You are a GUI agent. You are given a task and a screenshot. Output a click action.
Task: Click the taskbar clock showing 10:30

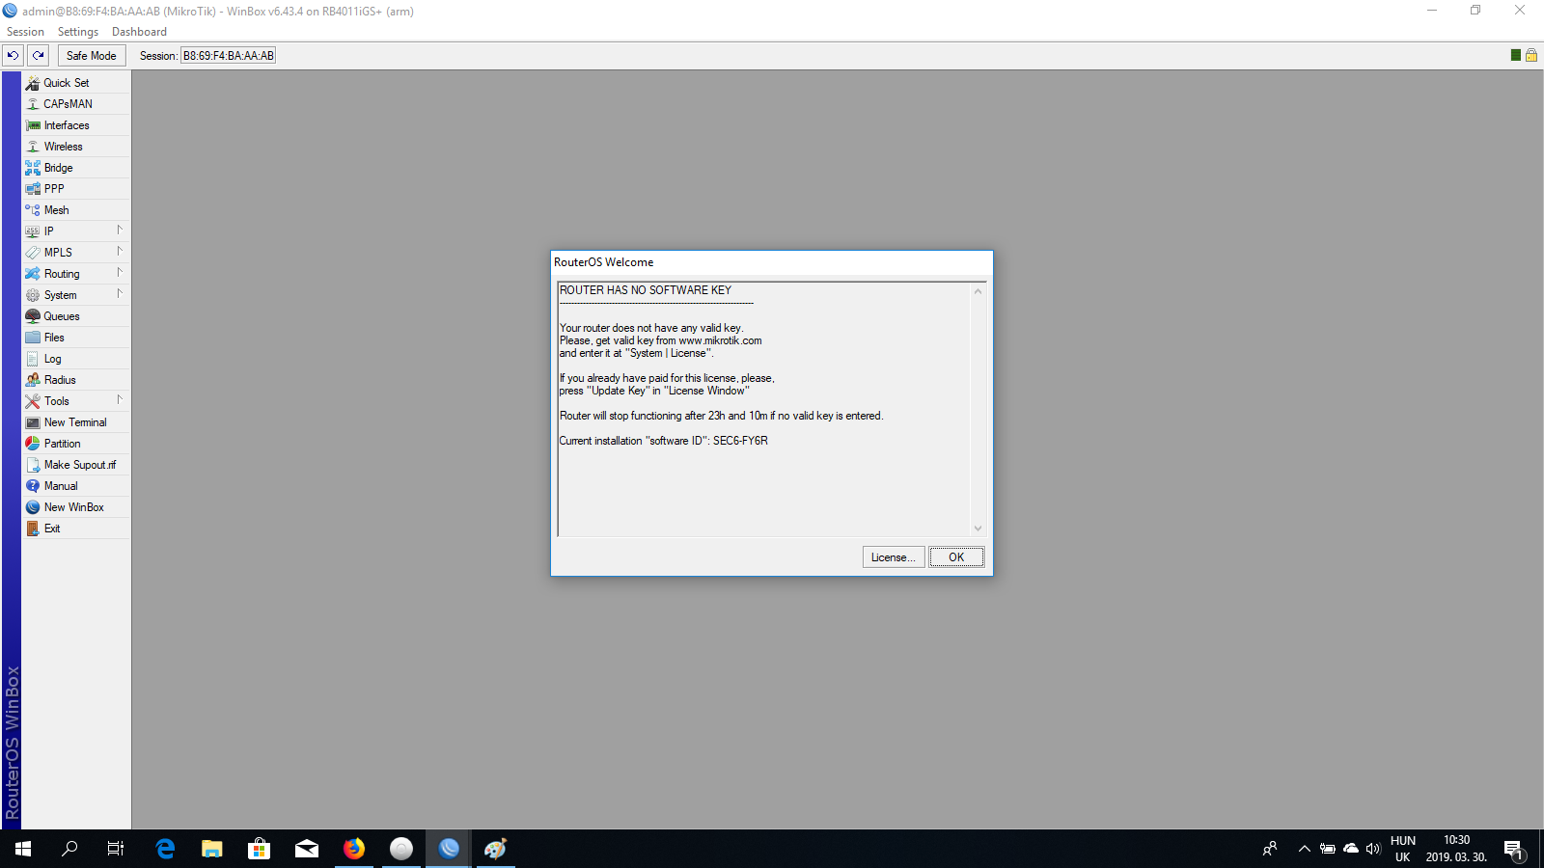(x=1456, y=849)
